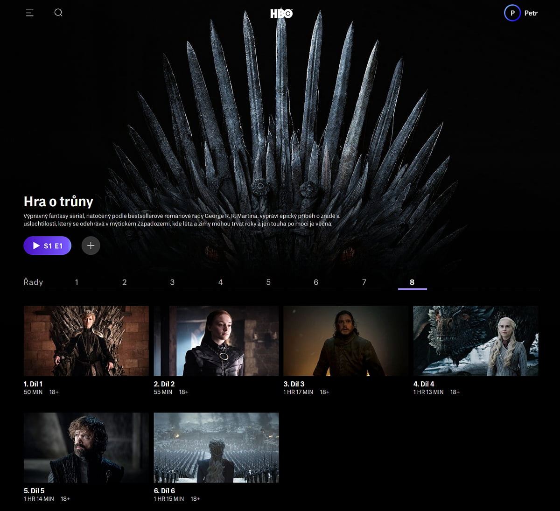
Task: Click the Petr username label
Action: 532,13
